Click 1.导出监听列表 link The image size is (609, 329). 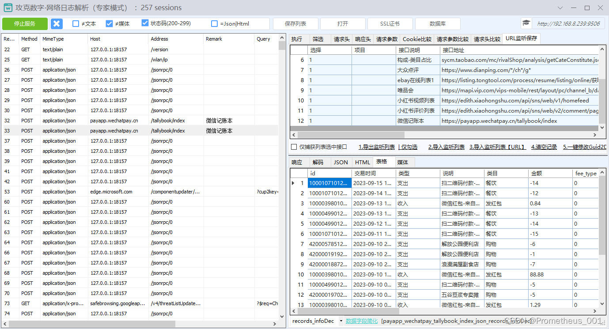(x=377, y=147)
